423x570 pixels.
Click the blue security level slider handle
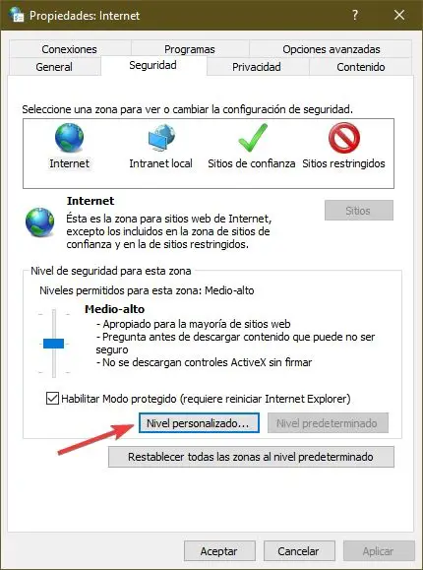53,344
